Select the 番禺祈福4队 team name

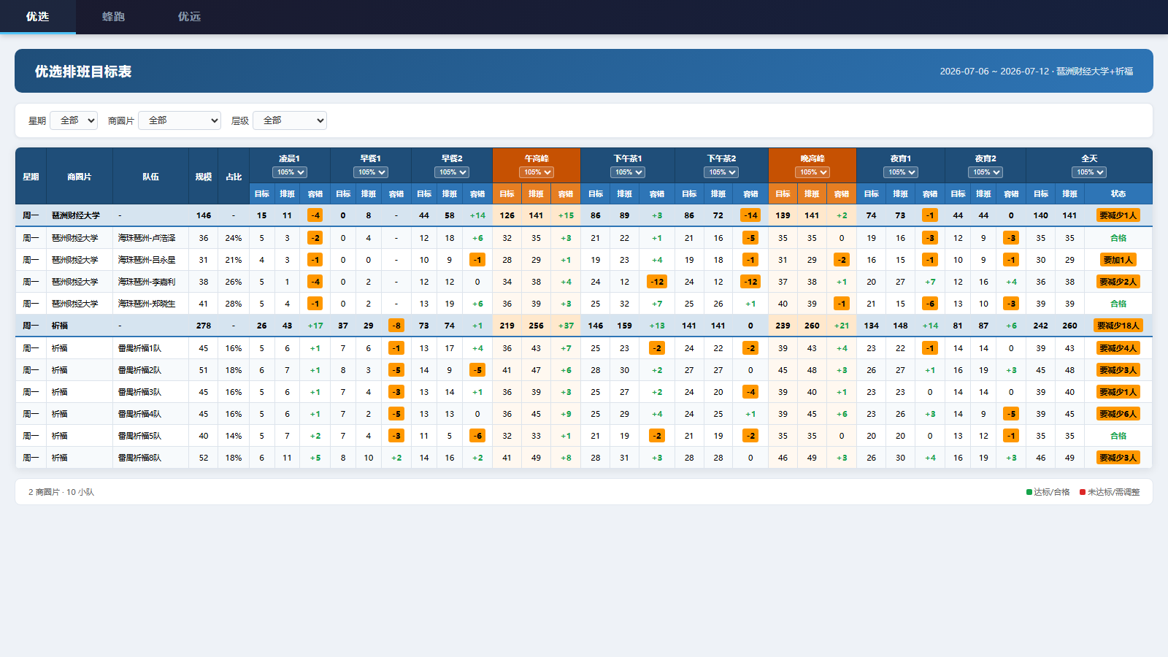coord(139,414)
